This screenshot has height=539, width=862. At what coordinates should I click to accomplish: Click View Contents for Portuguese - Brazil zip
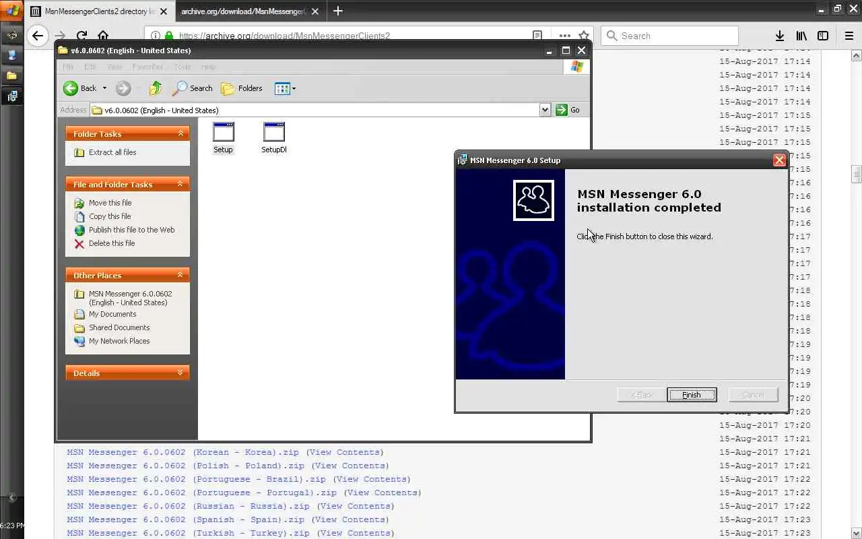pos(371,479)
